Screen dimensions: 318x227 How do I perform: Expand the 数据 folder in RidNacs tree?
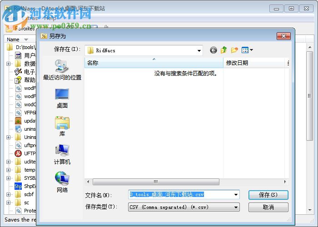[8, 64]
